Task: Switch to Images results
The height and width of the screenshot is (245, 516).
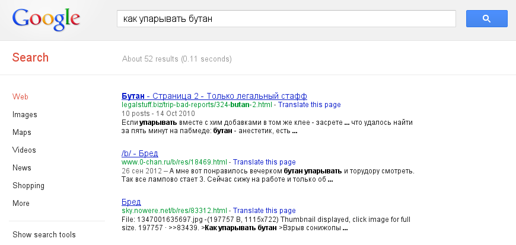Action: click(x=25, y=115)
